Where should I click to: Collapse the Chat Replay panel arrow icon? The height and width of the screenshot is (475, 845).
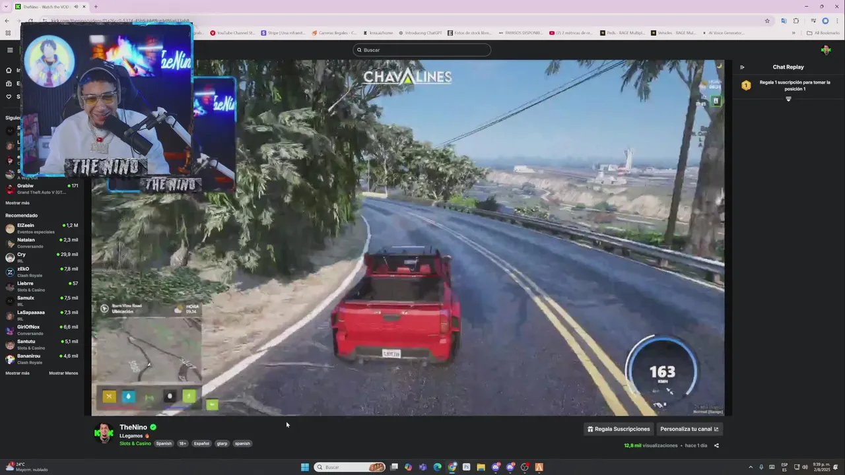point(742,67)
